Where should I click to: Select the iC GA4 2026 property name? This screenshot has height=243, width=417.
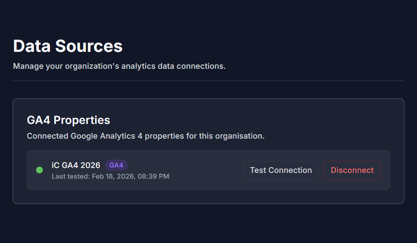pos(76,165)
